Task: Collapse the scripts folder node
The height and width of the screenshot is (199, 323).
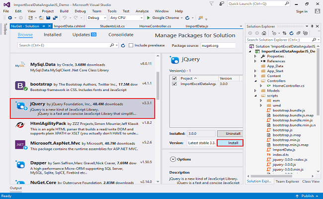Action: pos(255,96)
